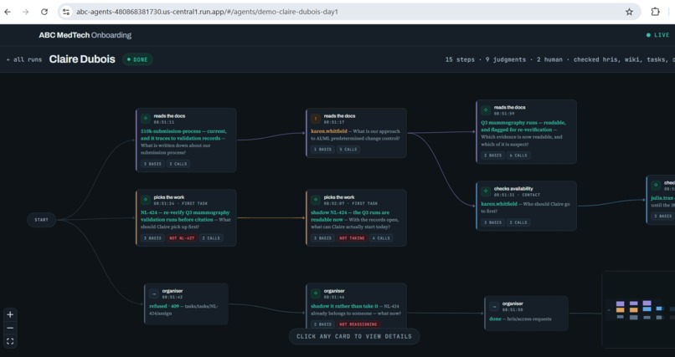Fit graph to view with the fullscreen icon

tap(10, 342)
